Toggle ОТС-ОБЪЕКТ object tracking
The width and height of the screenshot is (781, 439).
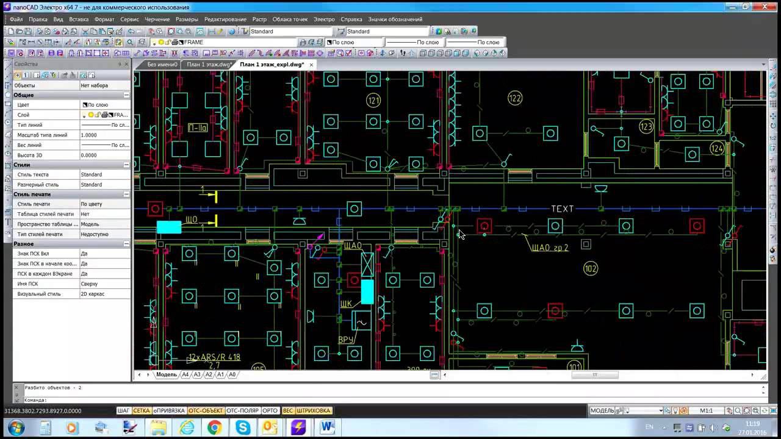[206, 411]
